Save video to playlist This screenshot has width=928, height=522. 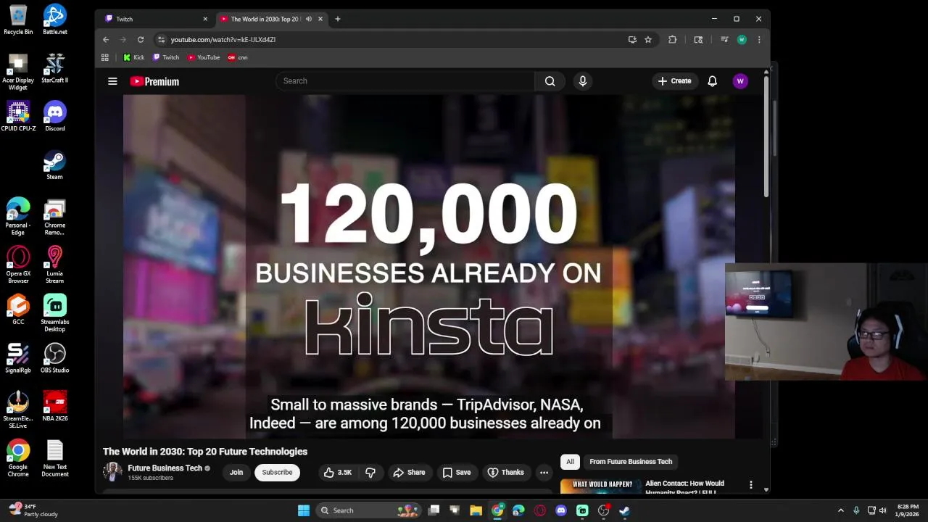pyautogui.click(x=457, y=473)
